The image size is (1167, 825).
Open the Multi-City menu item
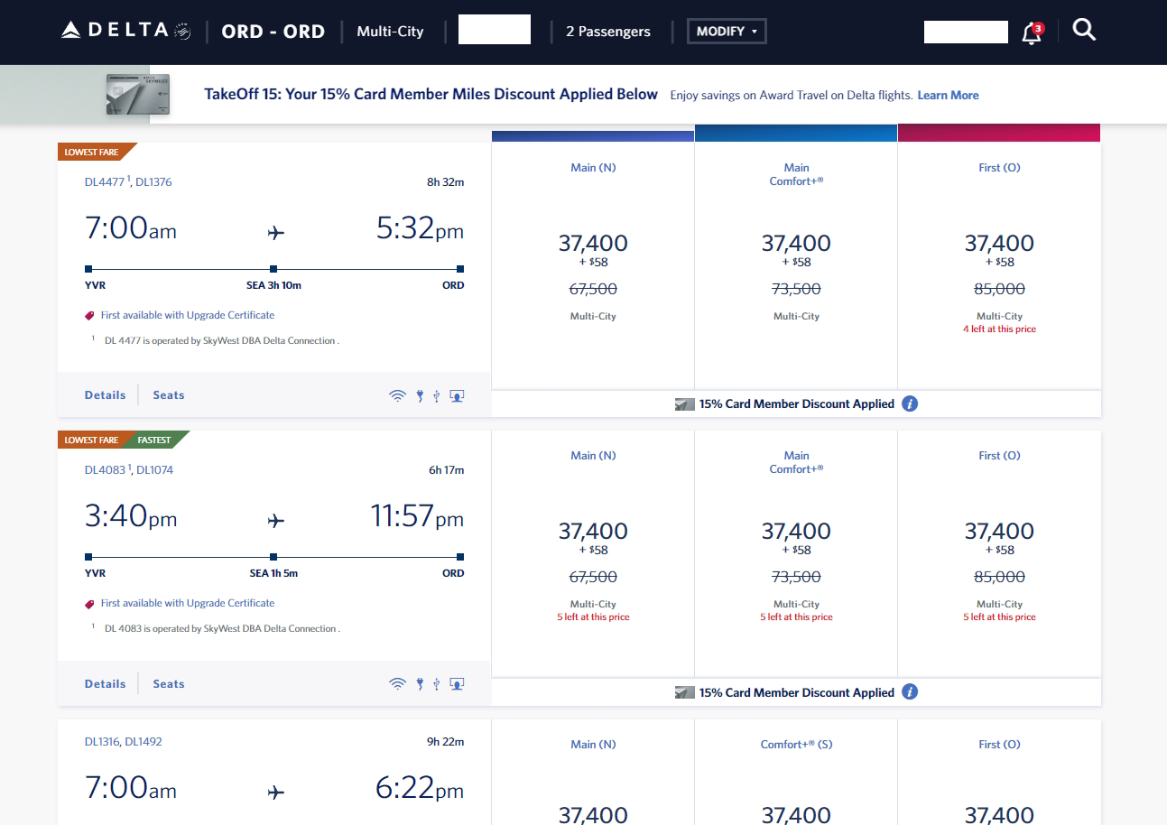pyautogui.click(x=390, y=30)
